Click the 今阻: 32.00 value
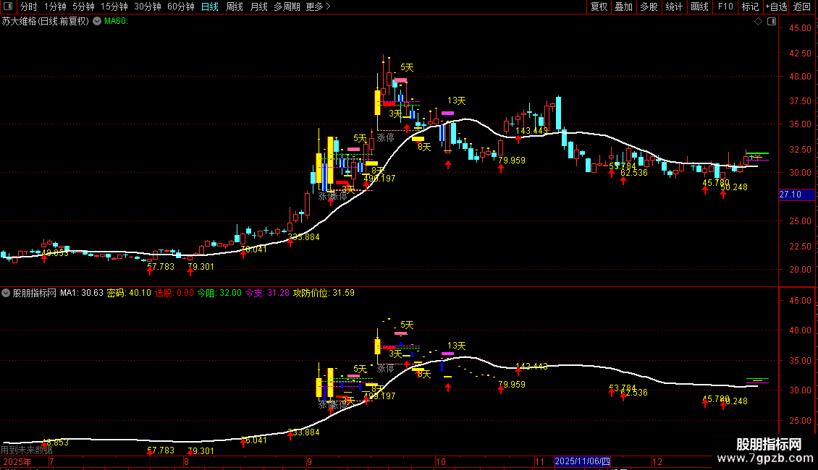This screenshot has width=818, height=470. pos(219,294)
